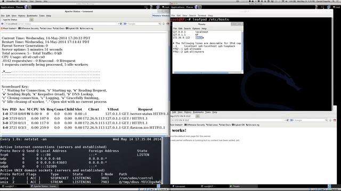Launch terminal icon on left panel

(x=30, y=7)
